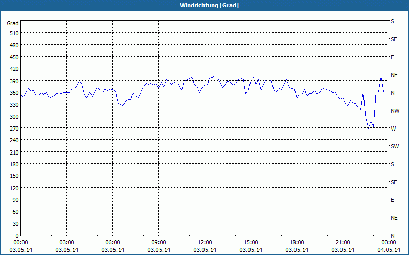Screen dimensions: 409x255
Task: Click the 15:00 time label
Action: click(x=251, y=243)
